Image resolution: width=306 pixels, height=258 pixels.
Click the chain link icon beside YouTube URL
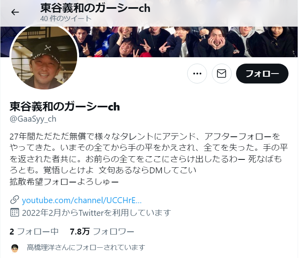point(15,200)
